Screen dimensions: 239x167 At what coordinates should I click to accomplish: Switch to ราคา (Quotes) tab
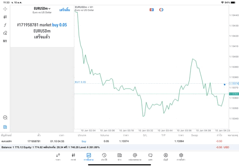(x=58, y=157)
